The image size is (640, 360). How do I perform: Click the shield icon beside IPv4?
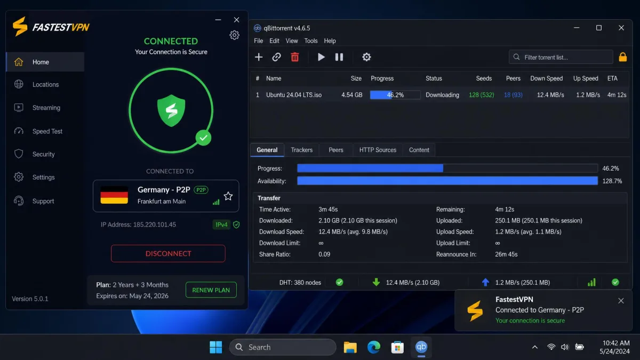point(236,225)
